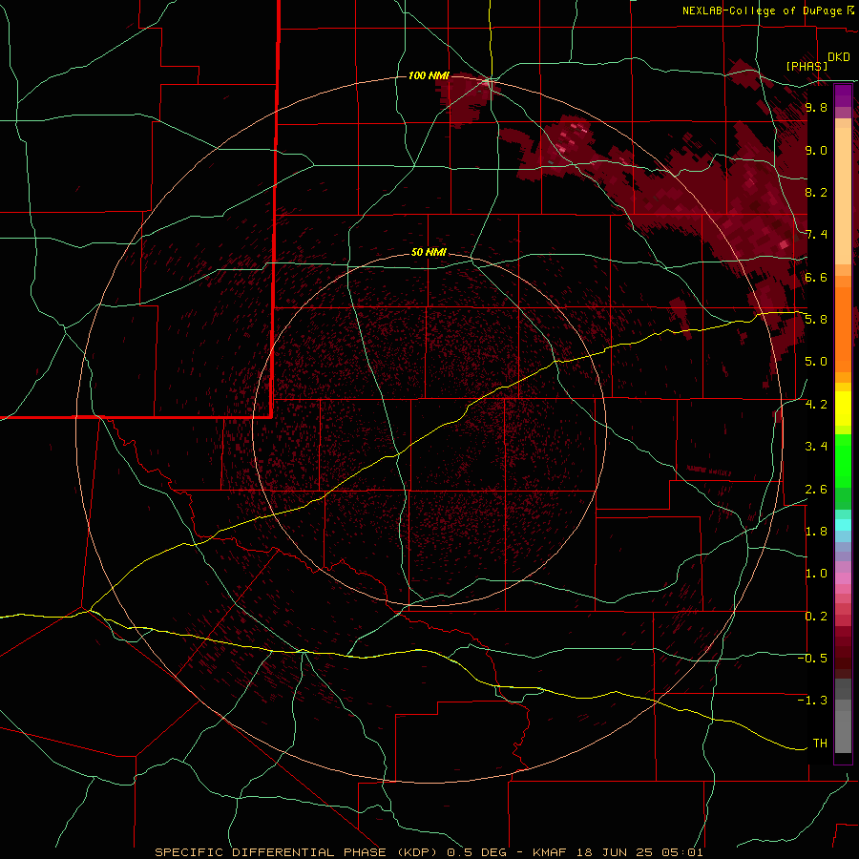859x859 pixels.
Task: Pick the purple top band of the color scale
Action: (843, 96)
